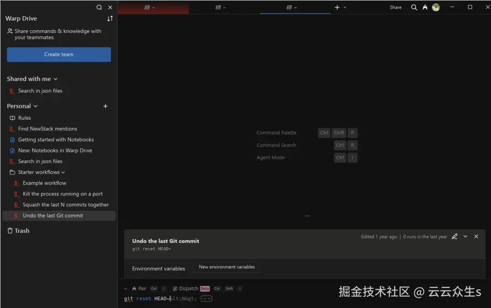Close the Undo the last Git commit card
Screen dimensions: 491x308
pos(476,237)
